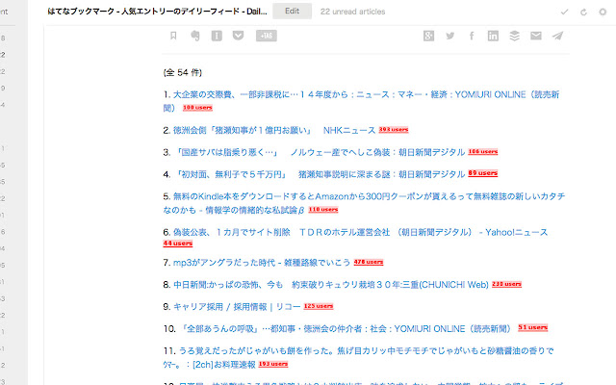Screen dimensions: 616x385
Task: Open article 7 mp3がアングラだった時代
Action: tap(262, 263)
